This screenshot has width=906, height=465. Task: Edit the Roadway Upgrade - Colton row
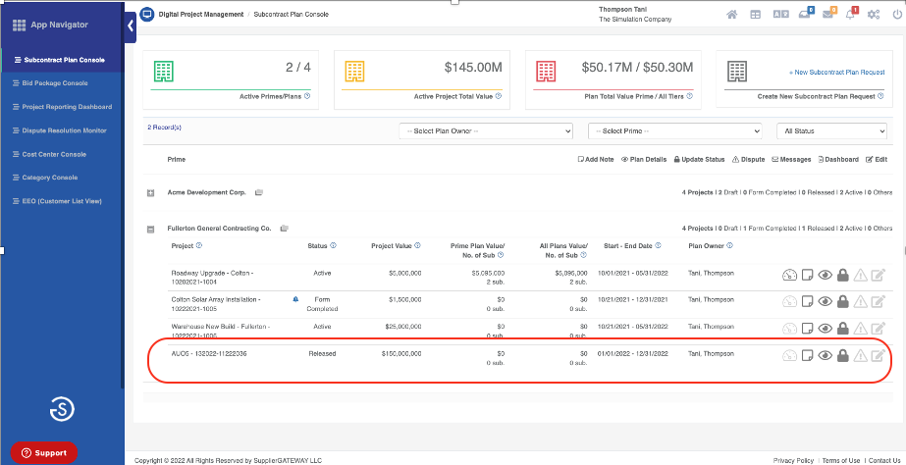coord(879,276)
